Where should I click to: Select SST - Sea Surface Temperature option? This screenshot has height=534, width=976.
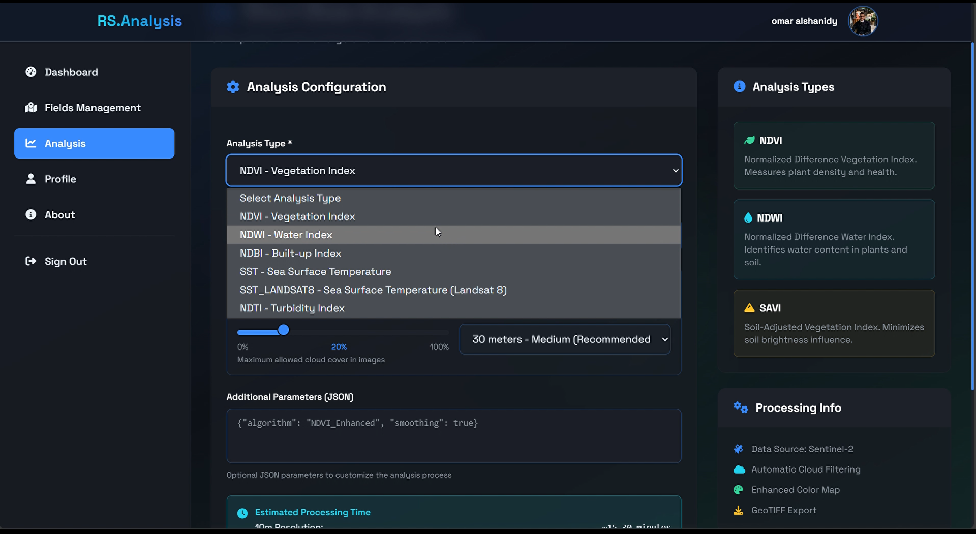coord(453,271)
